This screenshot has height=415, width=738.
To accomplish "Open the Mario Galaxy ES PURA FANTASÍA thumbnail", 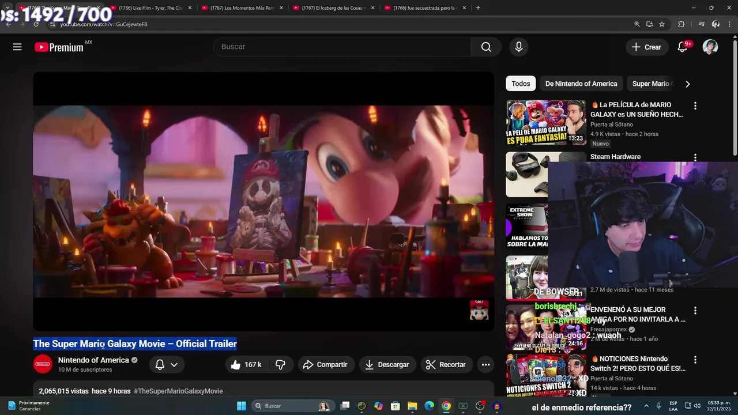I will [546, 123].
